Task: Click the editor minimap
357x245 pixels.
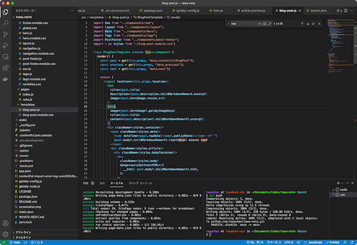Action: [340, 46]
